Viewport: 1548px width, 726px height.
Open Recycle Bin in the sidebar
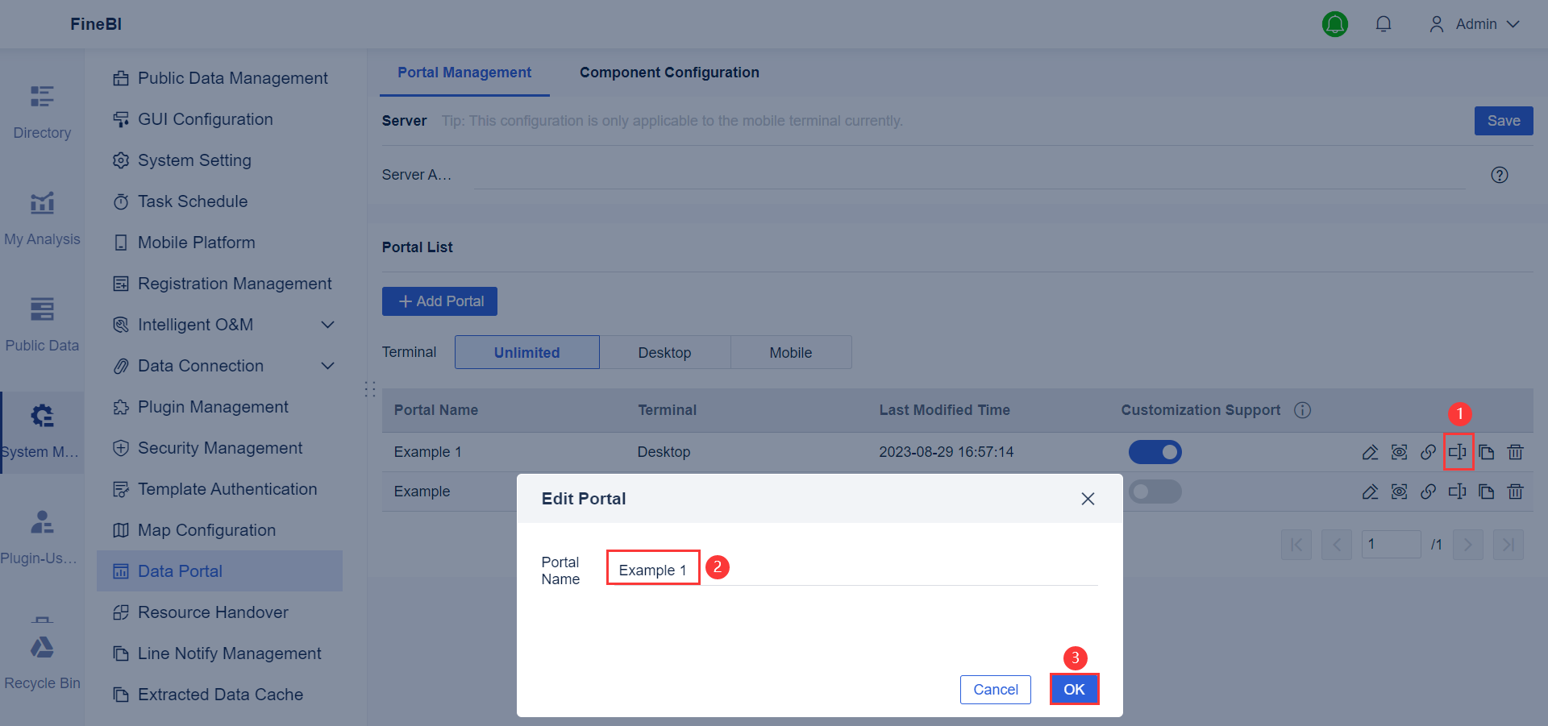42,663
